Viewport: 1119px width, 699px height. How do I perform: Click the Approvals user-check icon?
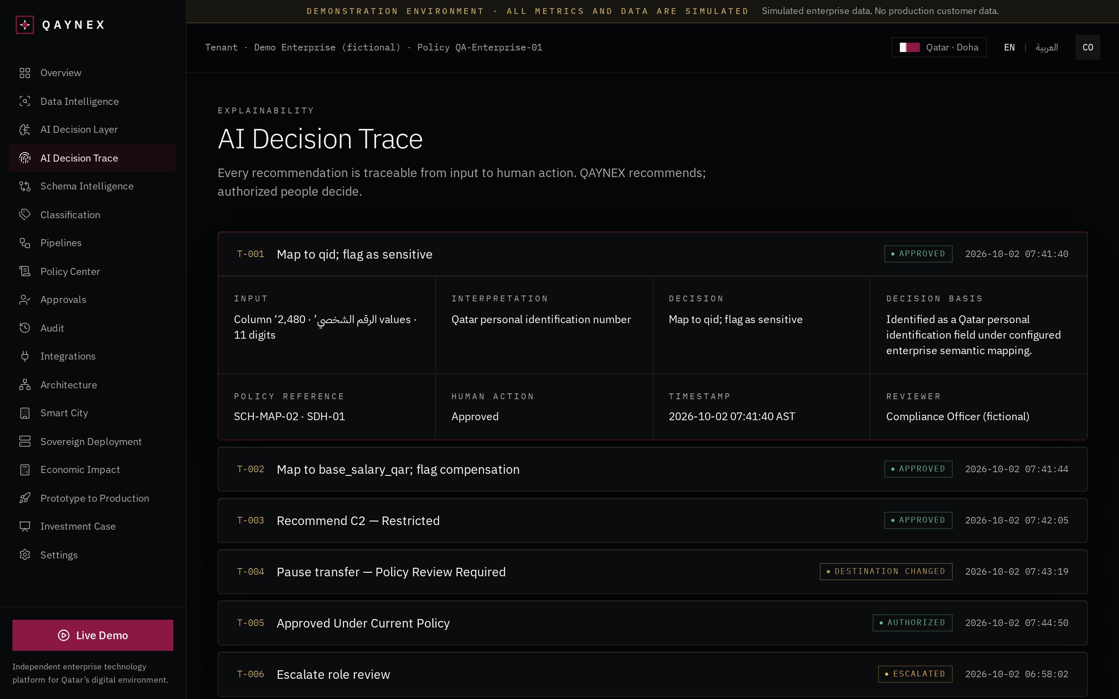pos(25,299)
